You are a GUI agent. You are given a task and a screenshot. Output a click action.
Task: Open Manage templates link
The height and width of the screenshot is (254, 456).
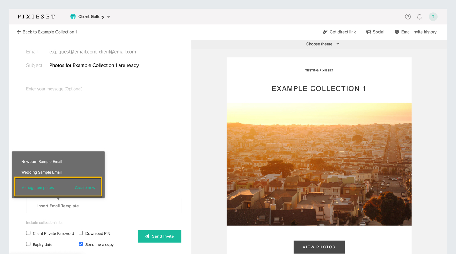point(38,187)
